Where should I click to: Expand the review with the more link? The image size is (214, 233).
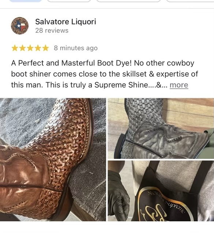point(179,85)
